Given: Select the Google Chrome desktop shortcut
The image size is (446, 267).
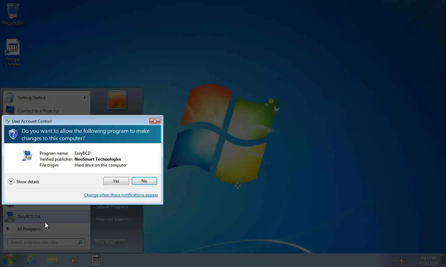Looking at the screenshot, I should 13,52.
